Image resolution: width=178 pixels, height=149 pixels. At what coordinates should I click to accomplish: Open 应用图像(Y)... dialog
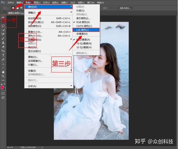click(x=49, y=61)
